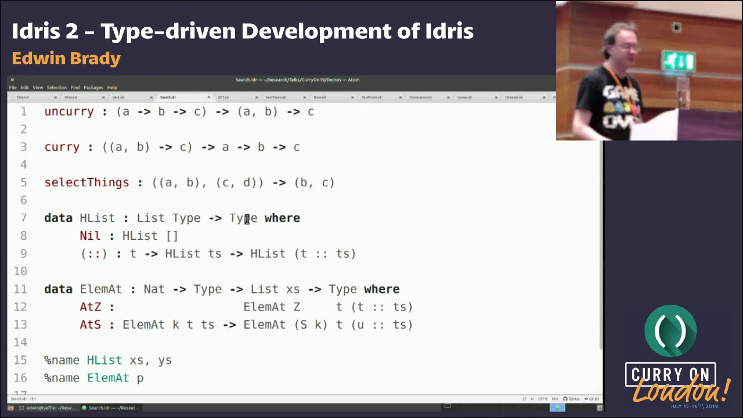The image size is (743, 418).
Task: Click the Search.idr file name in status bar
Action: [x=19, y=399]
